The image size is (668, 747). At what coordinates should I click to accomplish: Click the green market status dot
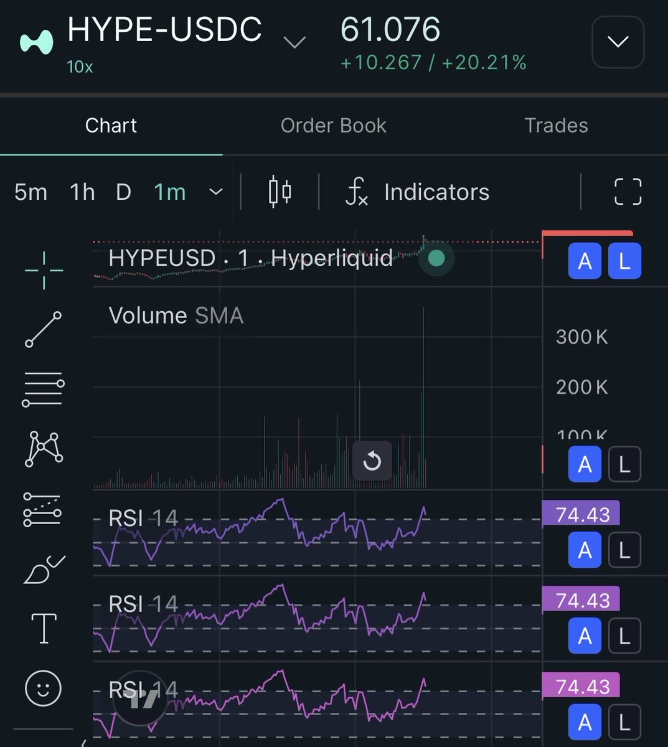[436, 258]
